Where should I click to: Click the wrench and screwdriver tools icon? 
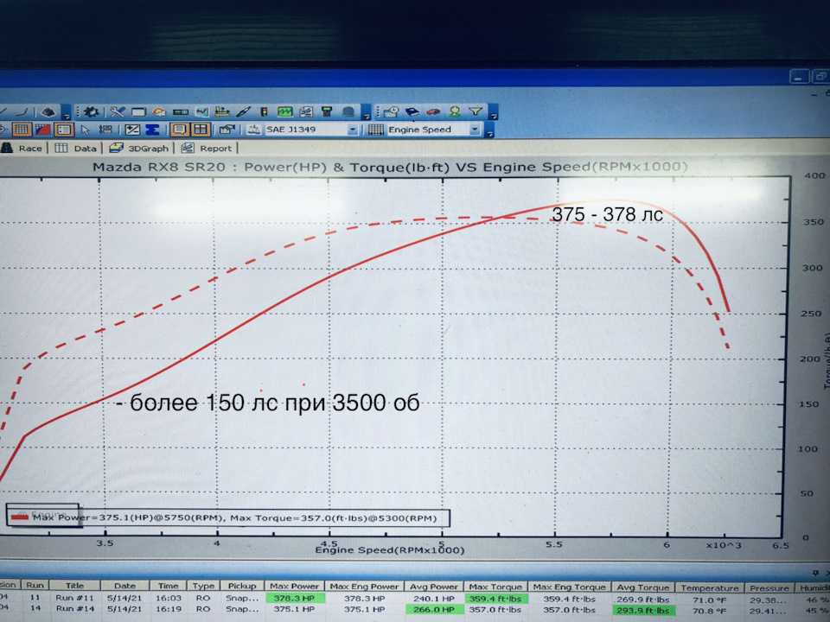coord(117,111)
